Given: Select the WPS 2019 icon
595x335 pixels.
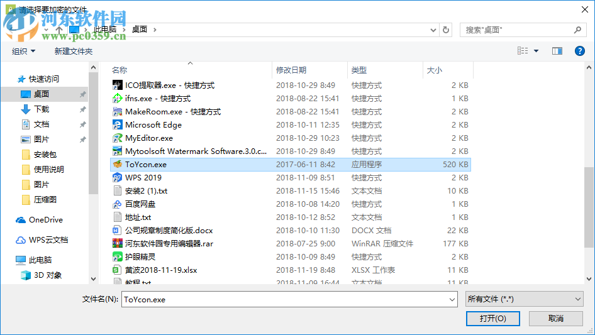Looking at the screenshot, I should point(117,177).
